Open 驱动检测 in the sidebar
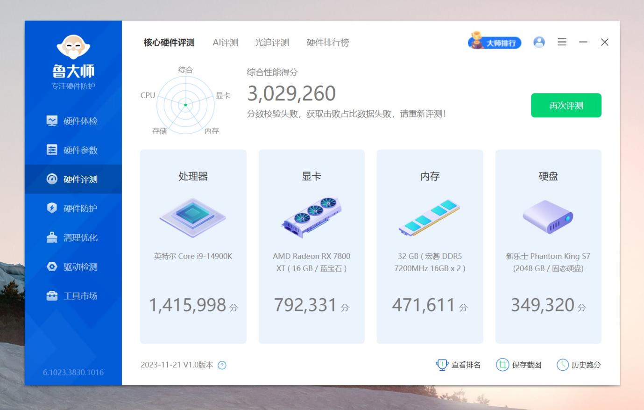644x410 pixels. pos(73,266)
